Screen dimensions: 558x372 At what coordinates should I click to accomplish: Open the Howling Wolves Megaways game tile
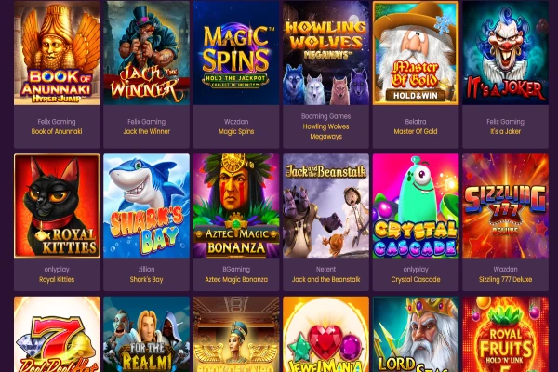coord(326,53)
